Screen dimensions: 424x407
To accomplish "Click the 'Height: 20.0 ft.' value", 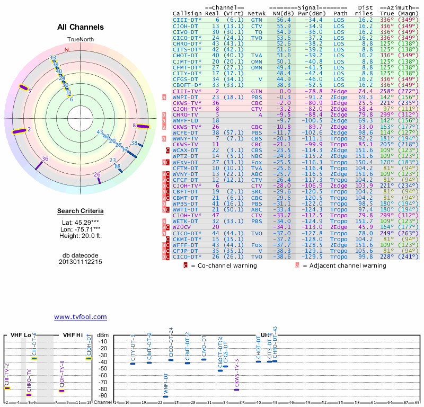I will 81,235.
